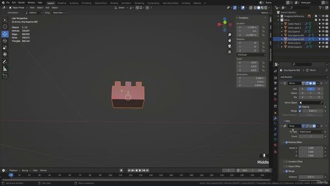Enable Mirror Axis X button
The height and width of the screenshot is (186, 330).
click(303, 89)
